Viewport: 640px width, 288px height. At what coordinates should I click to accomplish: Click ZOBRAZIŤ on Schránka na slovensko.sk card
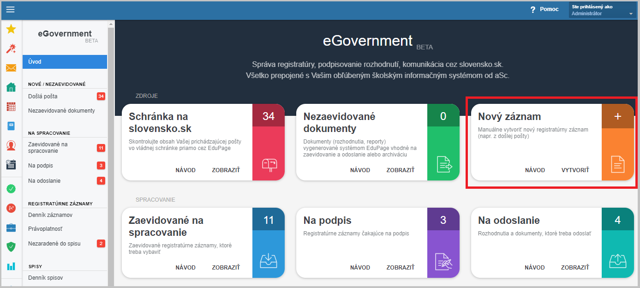[226, 170]
